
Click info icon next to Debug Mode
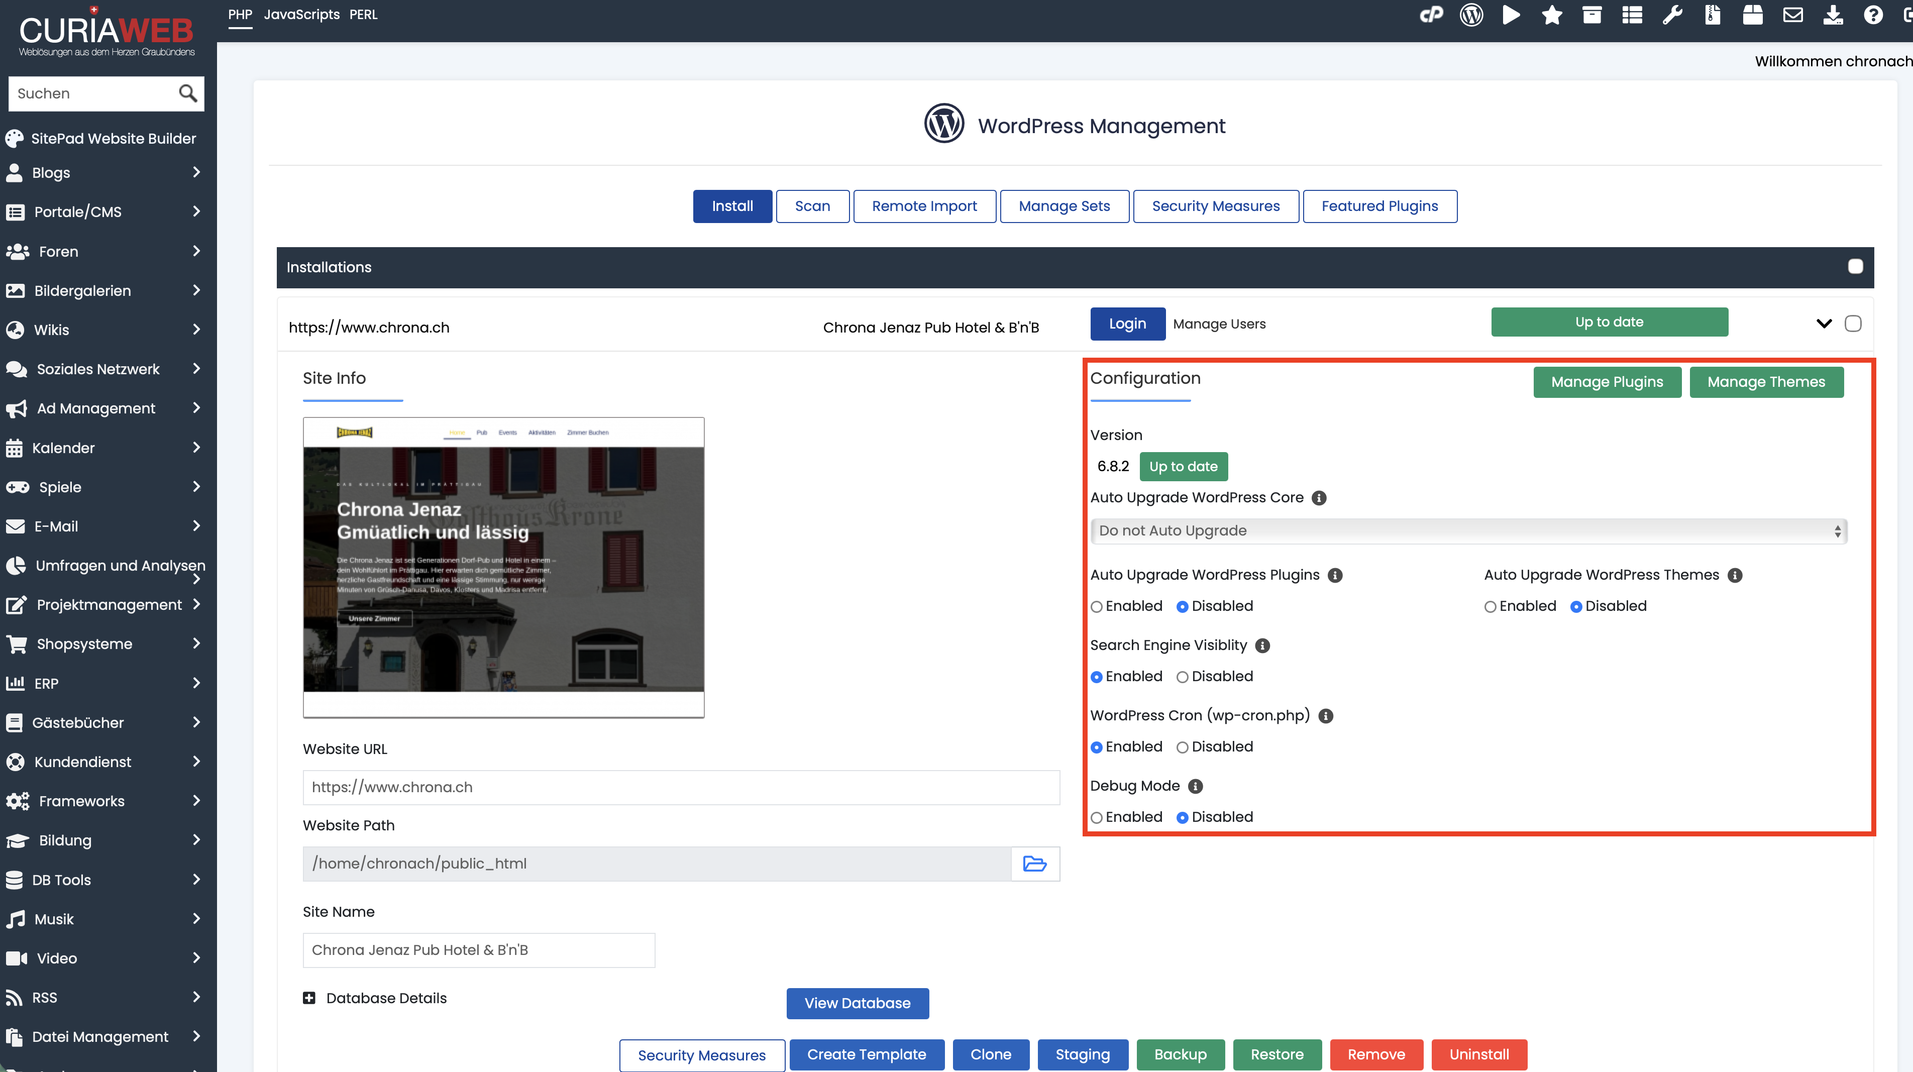[1196, 786]
